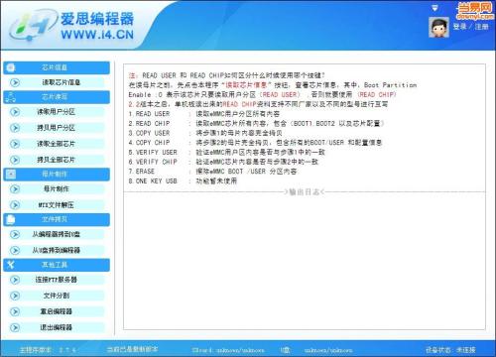Click the U盘 status bar entry
Image resolution: width=496 pixels, height=357 pixels.
tap(285, 349)
